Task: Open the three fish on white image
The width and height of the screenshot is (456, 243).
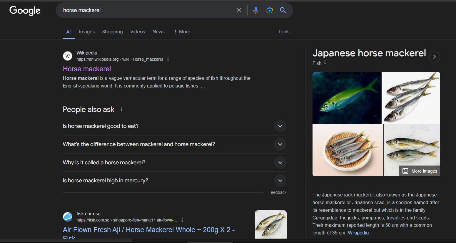Action: tap(411, 98)
